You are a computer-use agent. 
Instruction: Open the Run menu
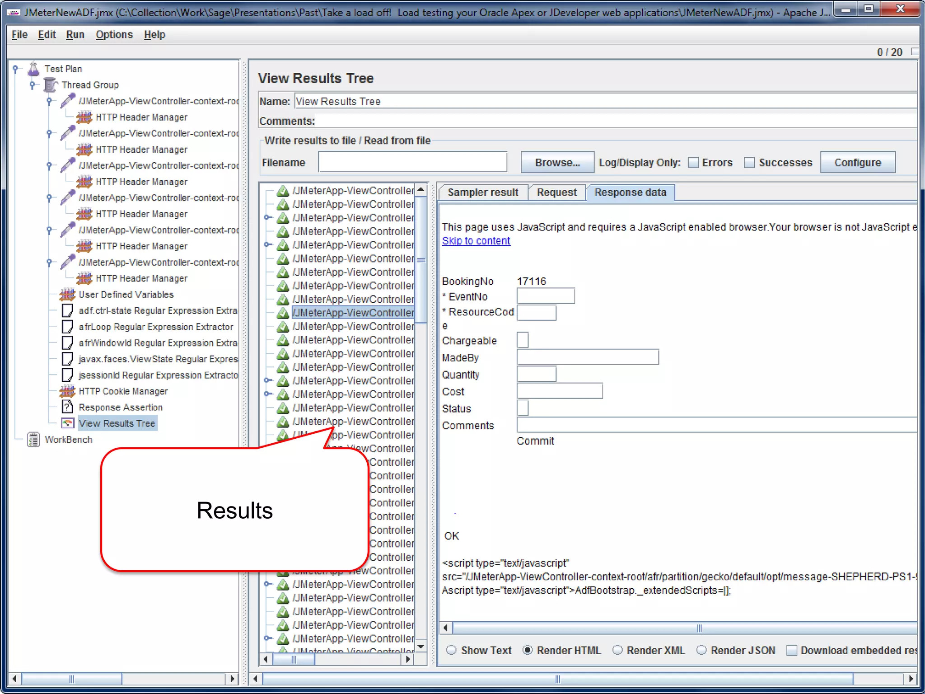click(75, 35)
